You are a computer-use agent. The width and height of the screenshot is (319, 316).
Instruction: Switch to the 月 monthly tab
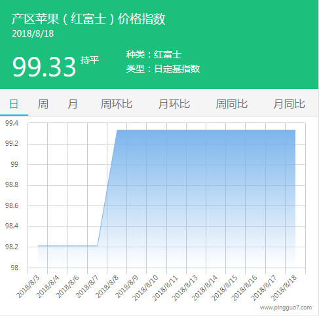[x=73, y=104]
